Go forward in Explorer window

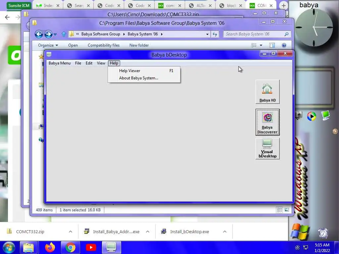(48, 34)
